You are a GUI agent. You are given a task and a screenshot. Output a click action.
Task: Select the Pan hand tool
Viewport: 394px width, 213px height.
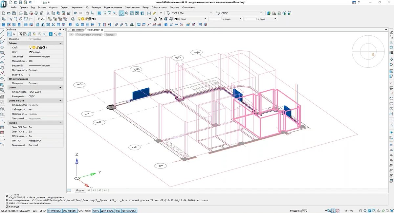click(x=87, y=13)
